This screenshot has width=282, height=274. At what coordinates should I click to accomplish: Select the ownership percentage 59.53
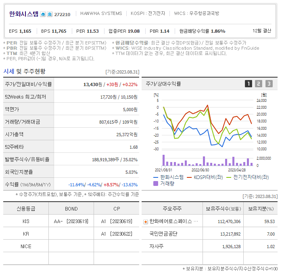pyautogui.click(x=269, y=221)
